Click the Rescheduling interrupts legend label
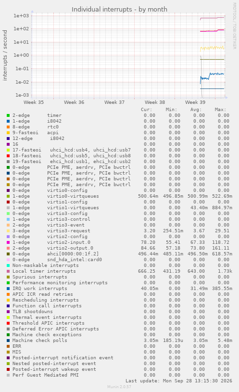Viewport: 239px width, 392px height. [46, 300]
